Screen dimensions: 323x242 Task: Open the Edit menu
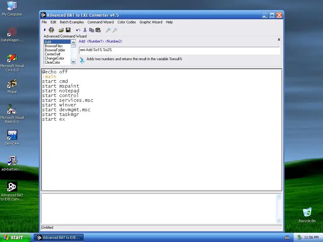click(x=53, y=22)
